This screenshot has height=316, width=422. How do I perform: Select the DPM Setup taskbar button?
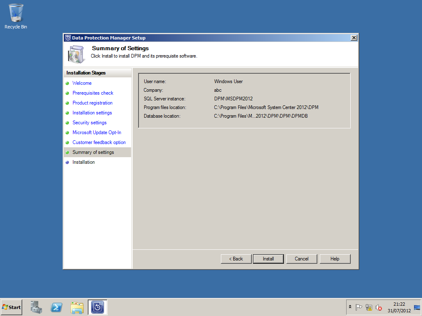(97, 307)
